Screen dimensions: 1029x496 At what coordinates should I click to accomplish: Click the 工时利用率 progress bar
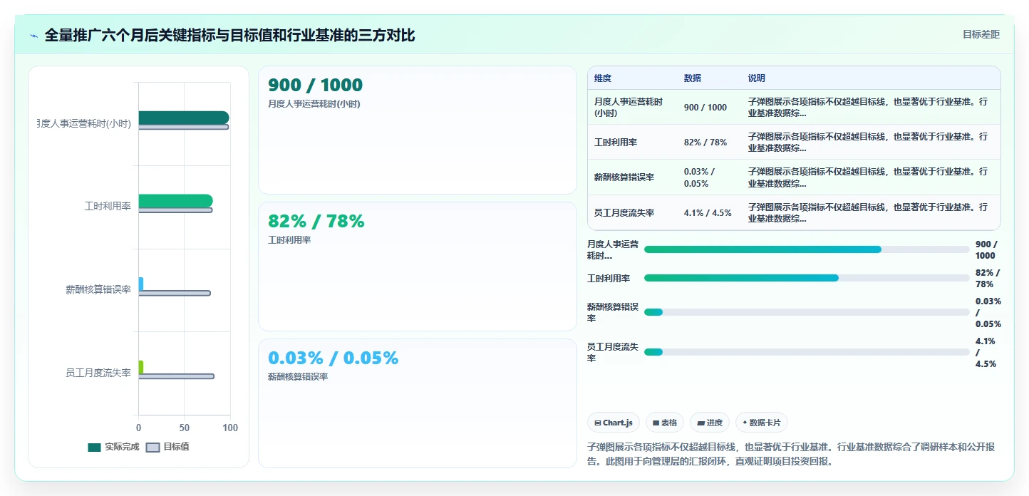pos(807,278)
